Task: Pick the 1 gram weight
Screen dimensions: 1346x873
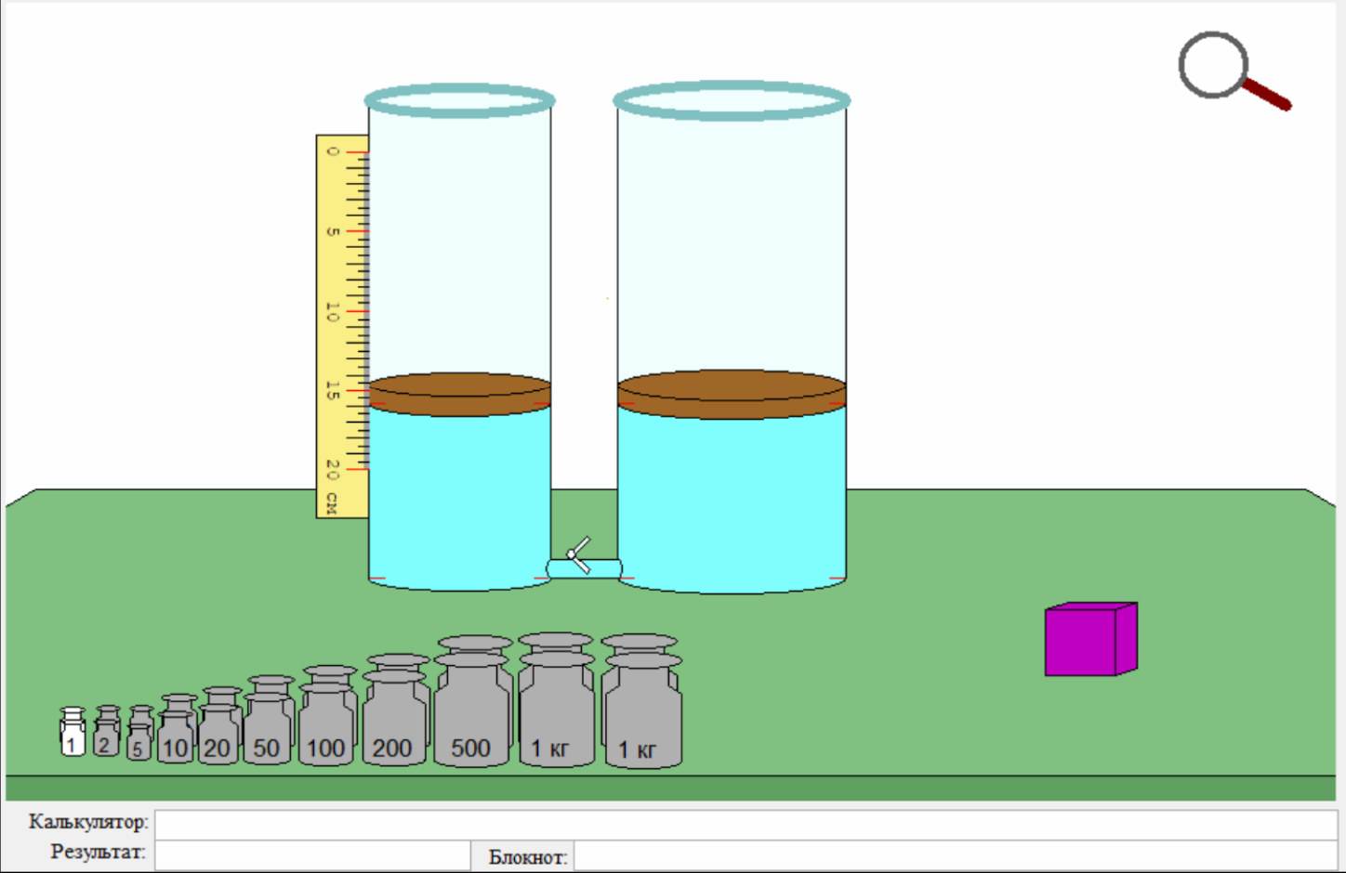Action: pyautogui.click(x=73, y=732)
